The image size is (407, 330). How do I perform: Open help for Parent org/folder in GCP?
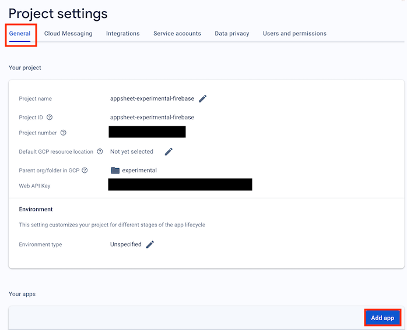85,171
